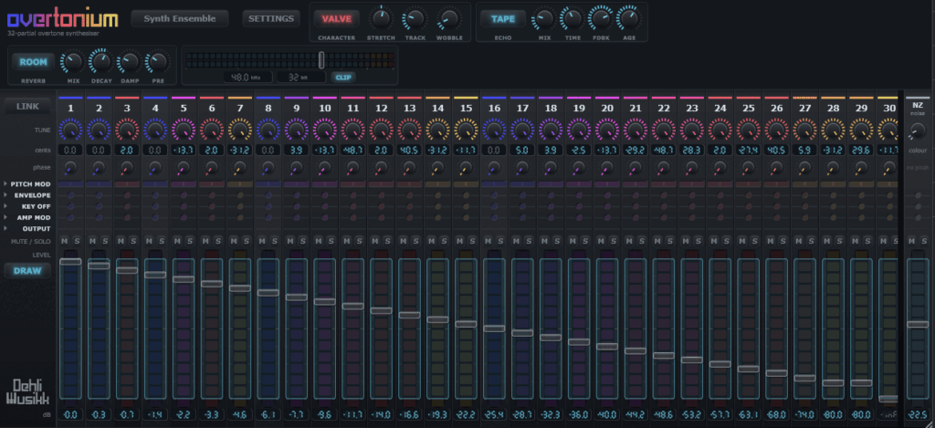Solo partial 2 with its S button
935x428 pixels.
coord(106,241)
